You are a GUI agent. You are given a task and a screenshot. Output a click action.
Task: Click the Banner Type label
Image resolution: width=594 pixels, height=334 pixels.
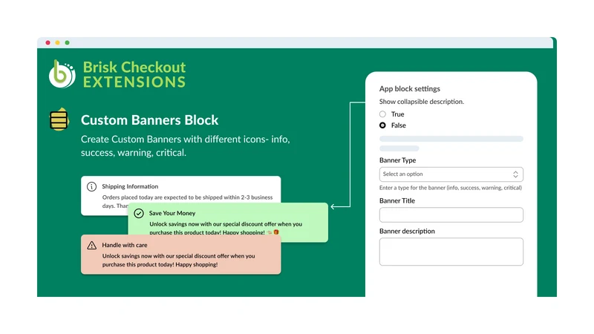tap(397, 160)
